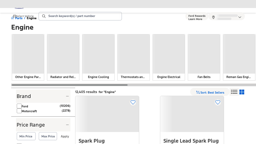Favorite the Single Lead Spark Plug
This screenshot has width=256, height=144.
point(218,102)
